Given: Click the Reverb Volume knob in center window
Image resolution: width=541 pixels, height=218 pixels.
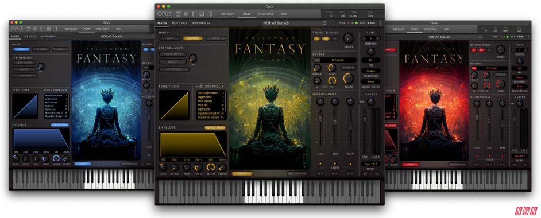Looking at the screenshot, I should pos(348,78).
